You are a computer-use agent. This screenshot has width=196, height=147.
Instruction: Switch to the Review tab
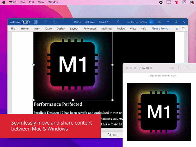[x=121, y=29]
